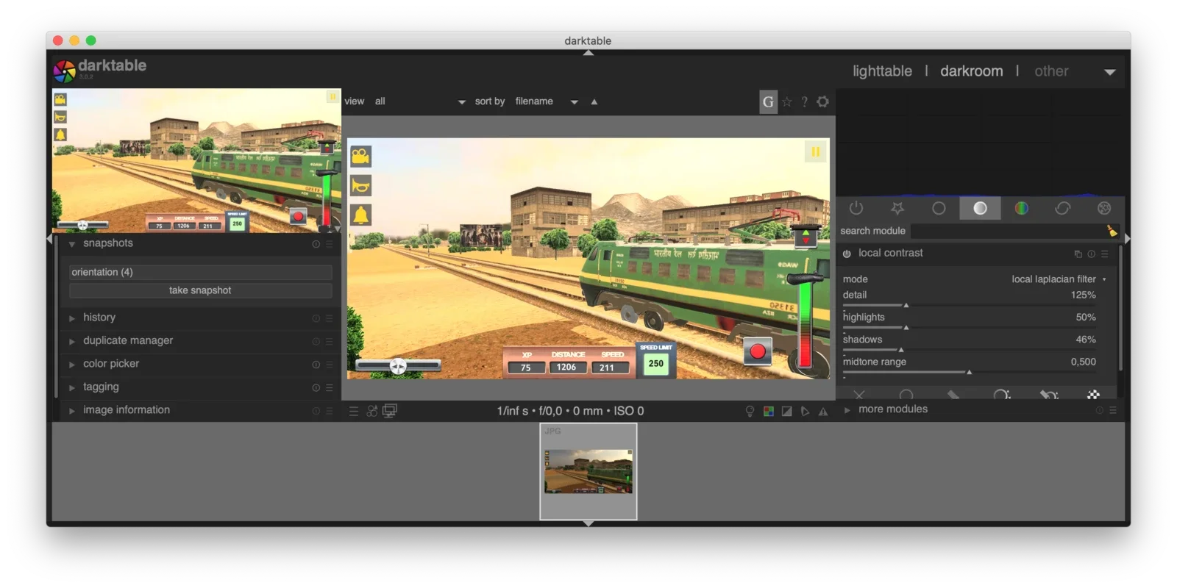1177x588 pixels.
Task: Open the effects modules group icon
Action: point(1104,209)
